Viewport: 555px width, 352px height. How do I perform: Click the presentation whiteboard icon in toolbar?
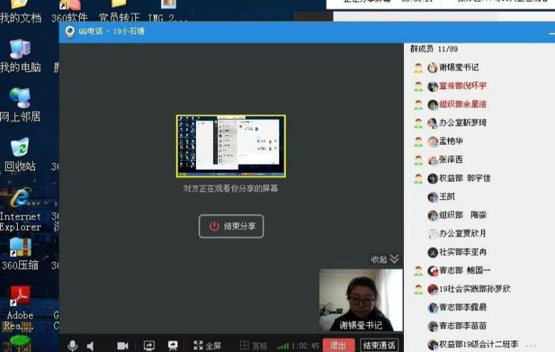tap(172, 346)
